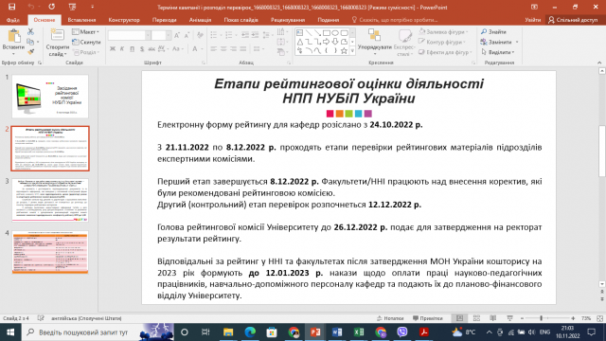The width and height of the screenshot is (606, 341).
Task: Open Arrange (Упорядкувати) shapes tool
Action: pos(374,40)
